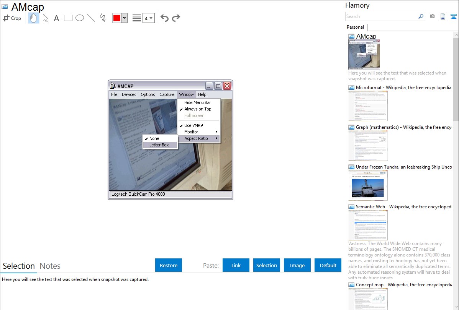Image resolution: width=459 pixels, height=310 pixels.
Task: Open the AMcap snapshot thumbnail in sidebar
Action: point(364,54)
